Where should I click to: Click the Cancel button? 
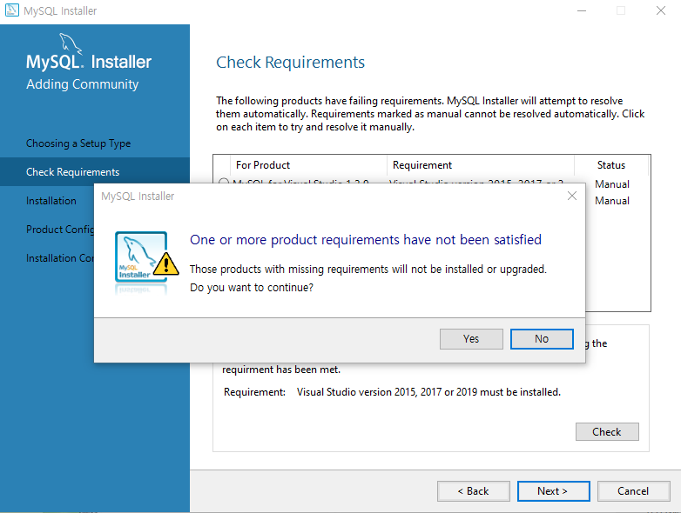(633, 491)
